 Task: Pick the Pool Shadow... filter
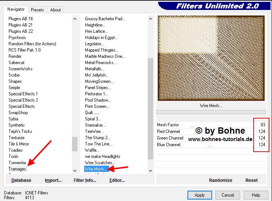point(97,100)
